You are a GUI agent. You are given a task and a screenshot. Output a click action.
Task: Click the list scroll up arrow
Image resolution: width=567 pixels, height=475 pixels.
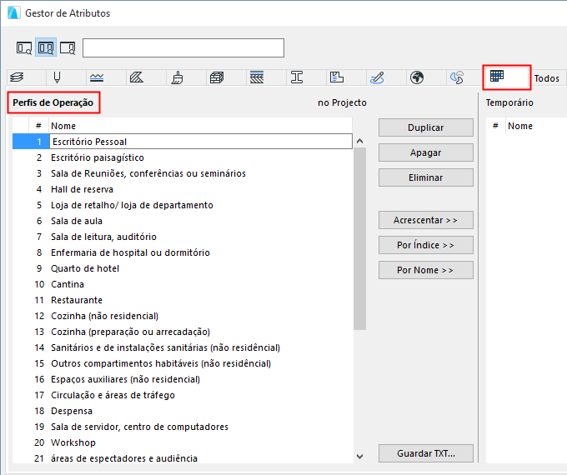360,141
